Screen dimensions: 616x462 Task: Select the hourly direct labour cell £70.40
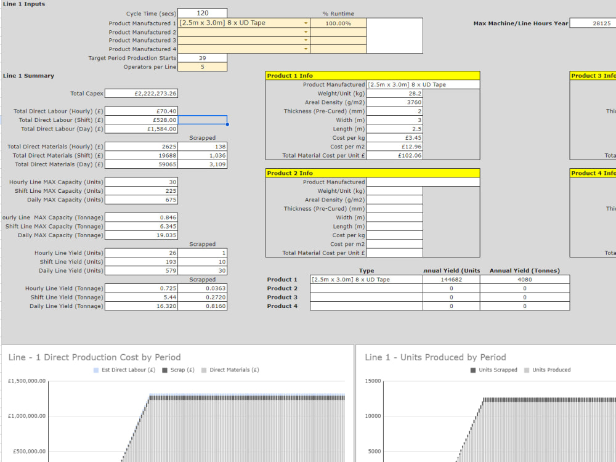click(x=142, y=111)
